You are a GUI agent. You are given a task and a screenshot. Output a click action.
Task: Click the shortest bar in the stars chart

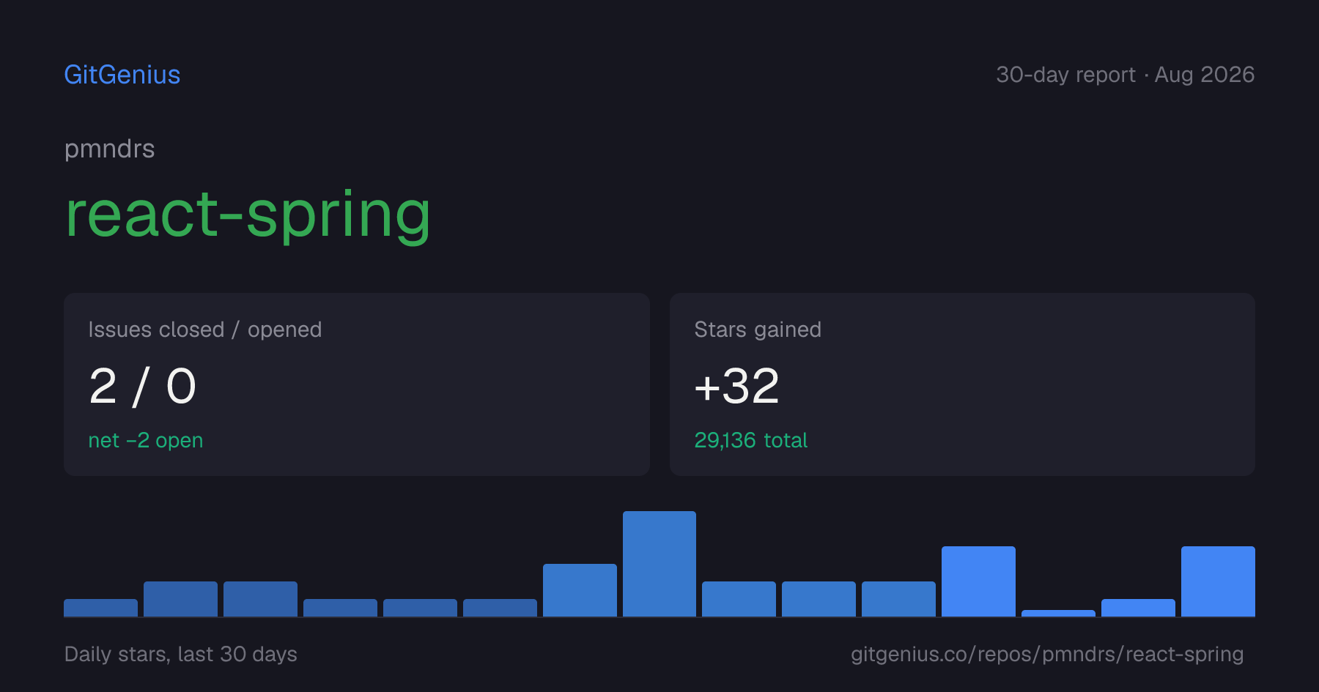[x=1058, y=614]
